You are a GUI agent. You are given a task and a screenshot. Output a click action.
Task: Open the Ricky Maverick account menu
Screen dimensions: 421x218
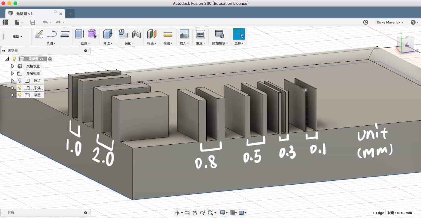pos(390,22)
